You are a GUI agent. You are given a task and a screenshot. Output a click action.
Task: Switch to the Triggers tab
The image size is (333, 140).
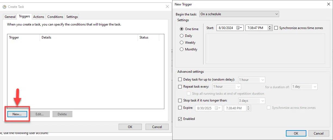pos(24,16)
